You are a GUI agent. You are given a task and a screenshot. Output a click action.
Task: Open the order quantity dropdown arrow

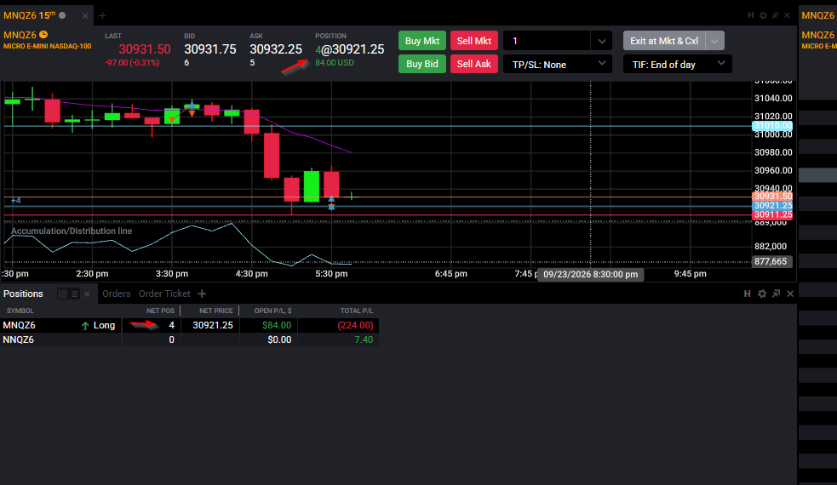pos(602,41)
